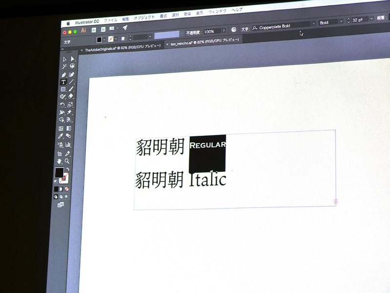
Task: Click the 不透明度 opacity label link
Action: 193,33
